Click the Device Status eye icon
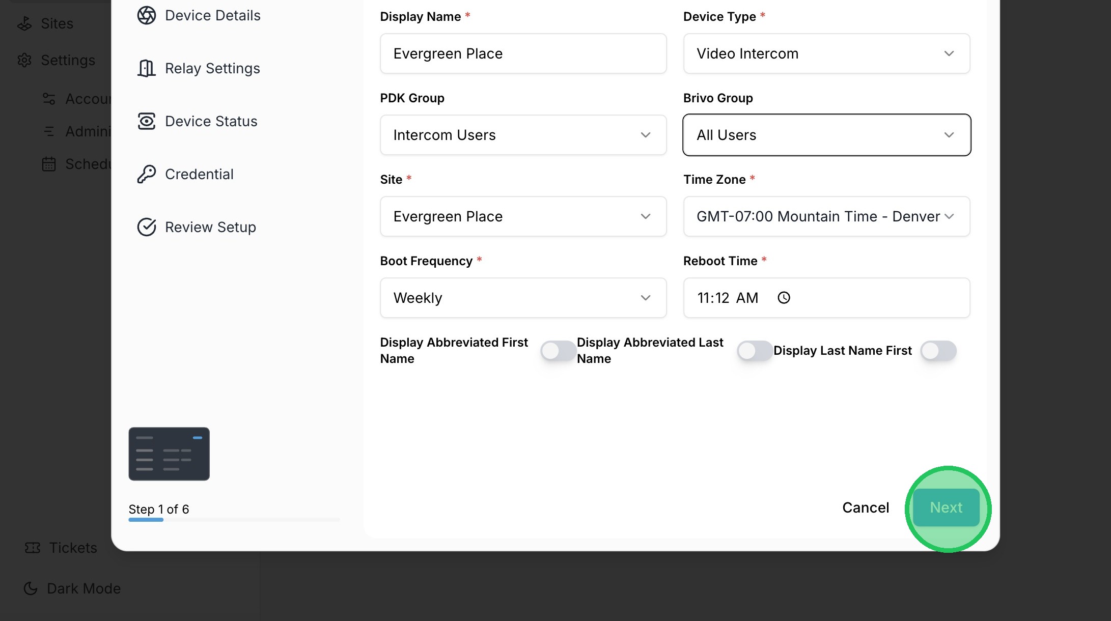 point(147,121)
